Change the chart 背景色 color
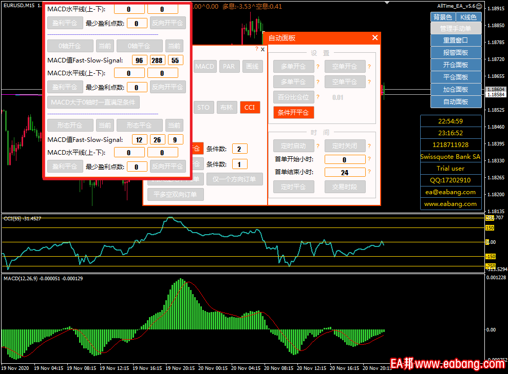The height and width of the screenshot is (374, 508). coord(442,17)
